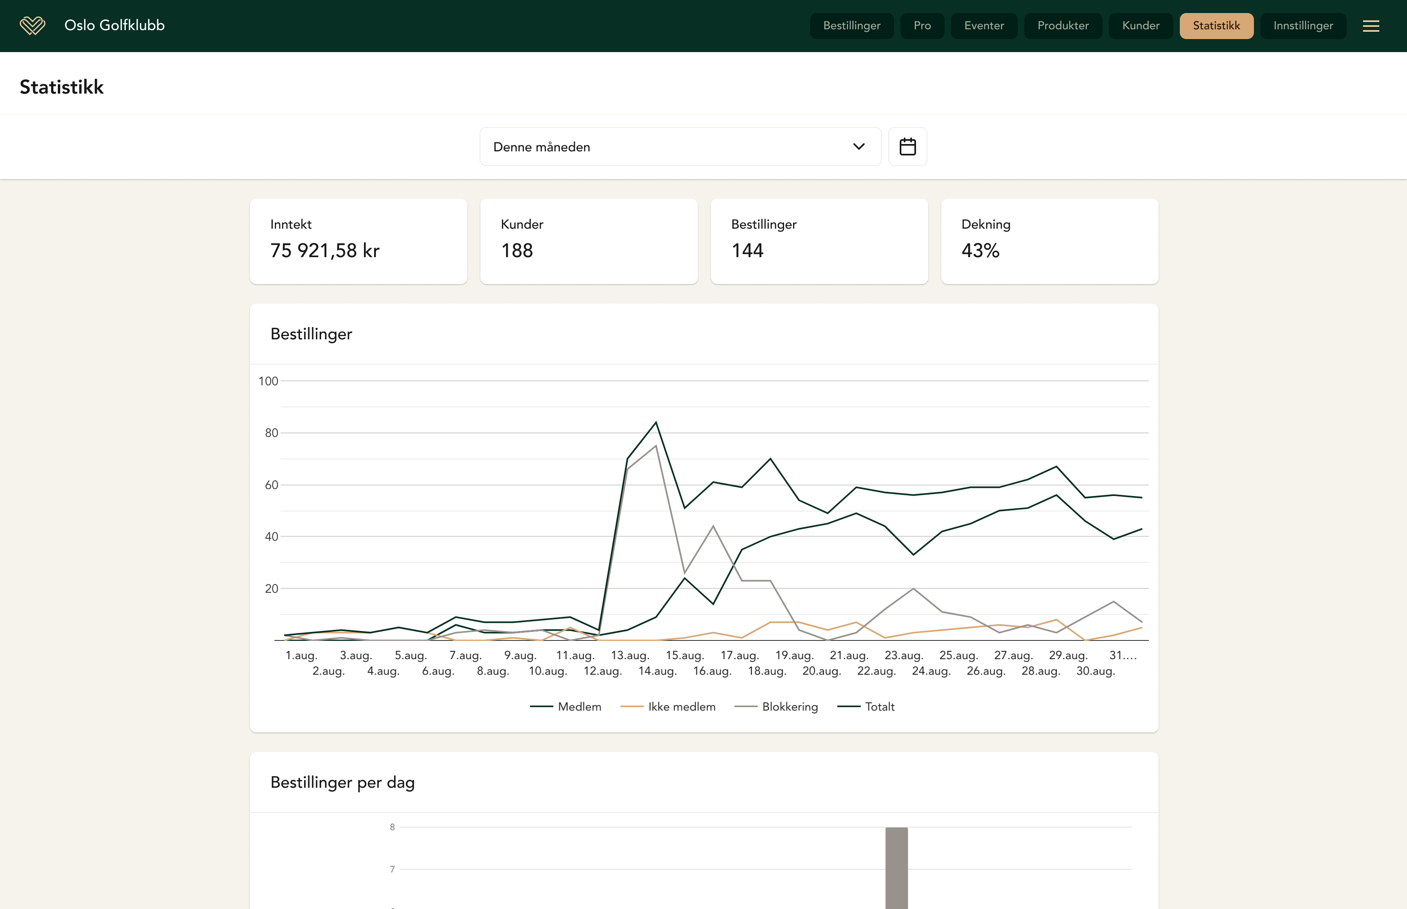Click the Dekning 43% card
The width and height of the screenshot is (1407, 909).
(1049, 241)
